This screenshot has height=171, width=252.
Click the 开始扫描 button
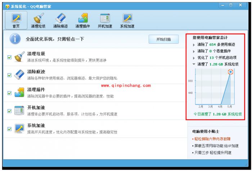[163, 39]
